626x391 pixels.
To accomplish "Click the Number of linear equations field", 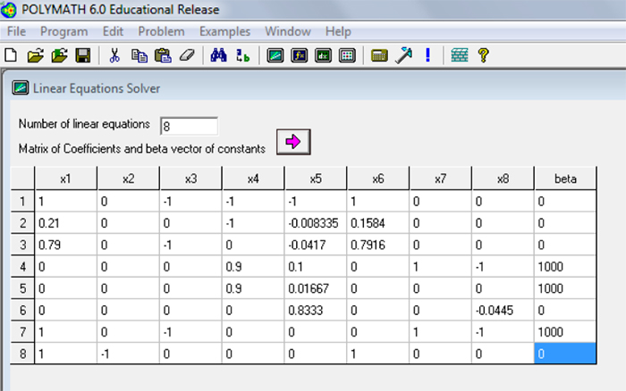I will point(189,126).
